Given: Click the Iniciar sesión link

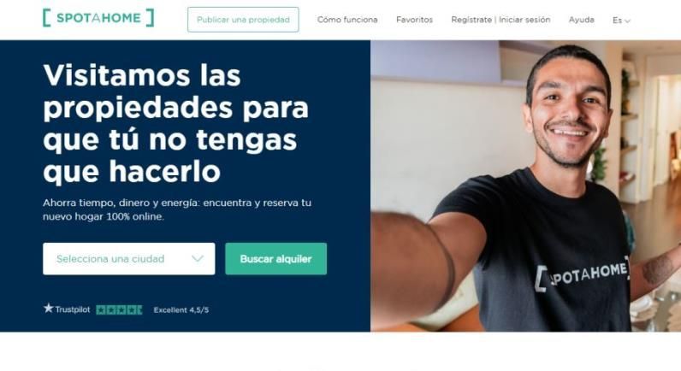Looking at the screenshot, I should point(524,20).
